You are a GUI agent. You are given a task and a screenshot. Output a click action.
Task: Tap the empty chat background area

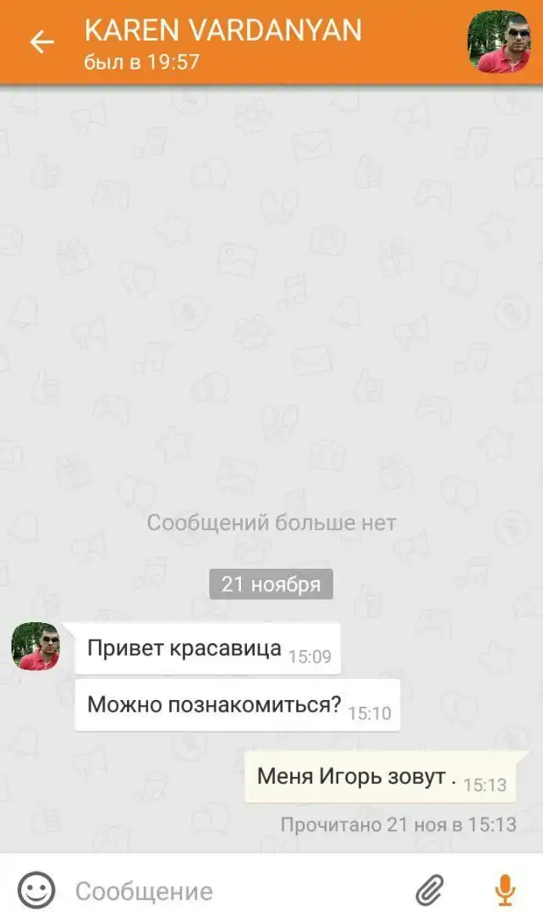pos(271,291)
